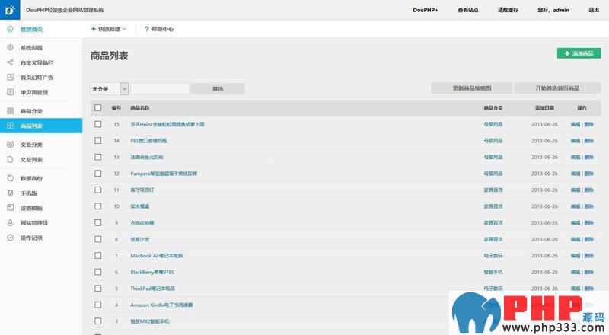Viewport: 609px width, 335px height.
Task: Open the 实木餐桌 product link
Action: click(x=140, y=206)
